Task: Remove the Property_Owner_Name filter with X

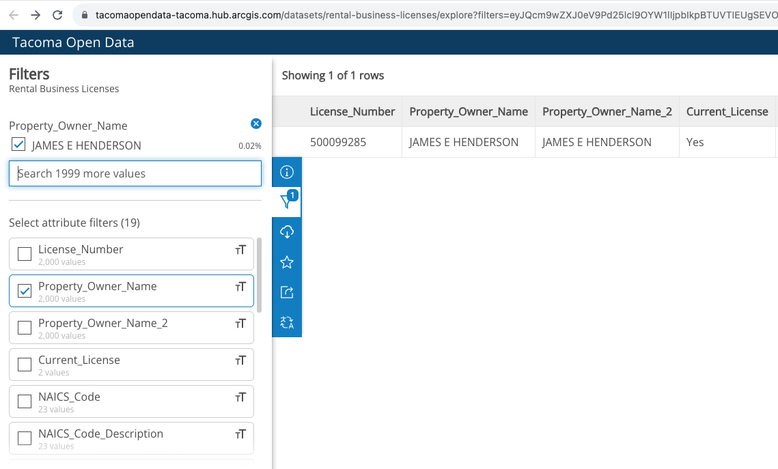Action: [256, 124]
